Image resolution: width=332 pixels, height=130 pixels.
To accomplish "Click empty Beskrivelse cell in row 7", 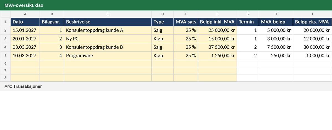I will 108,71.
